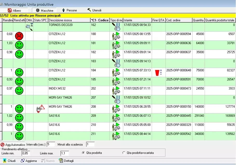Click the Cod. ordine column header
236x165 pixels.
point(179,20)
